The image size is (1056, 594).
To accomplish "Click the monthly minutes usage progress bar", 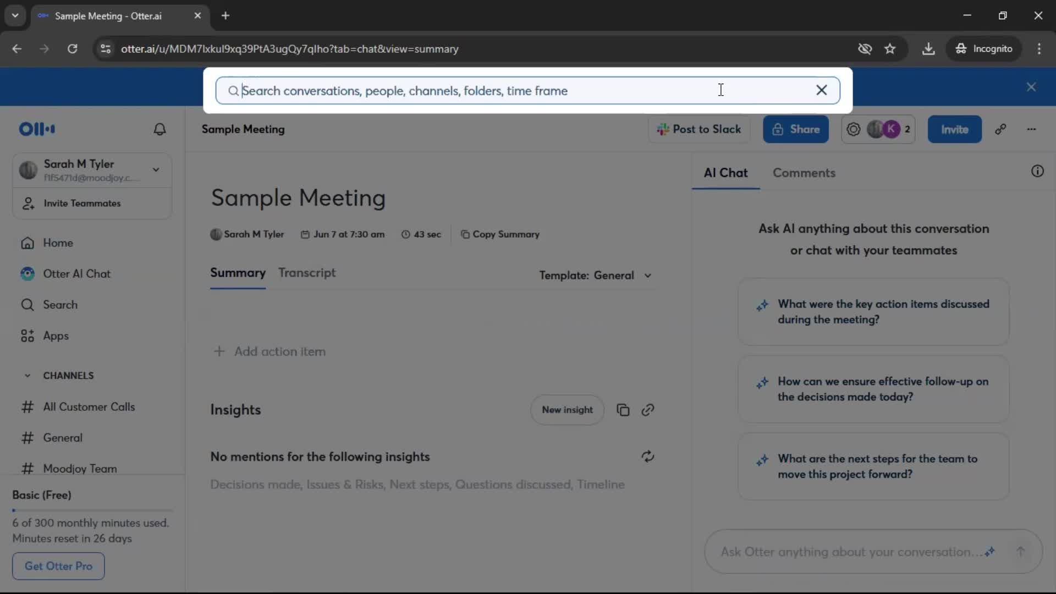I will pos(92,510).
